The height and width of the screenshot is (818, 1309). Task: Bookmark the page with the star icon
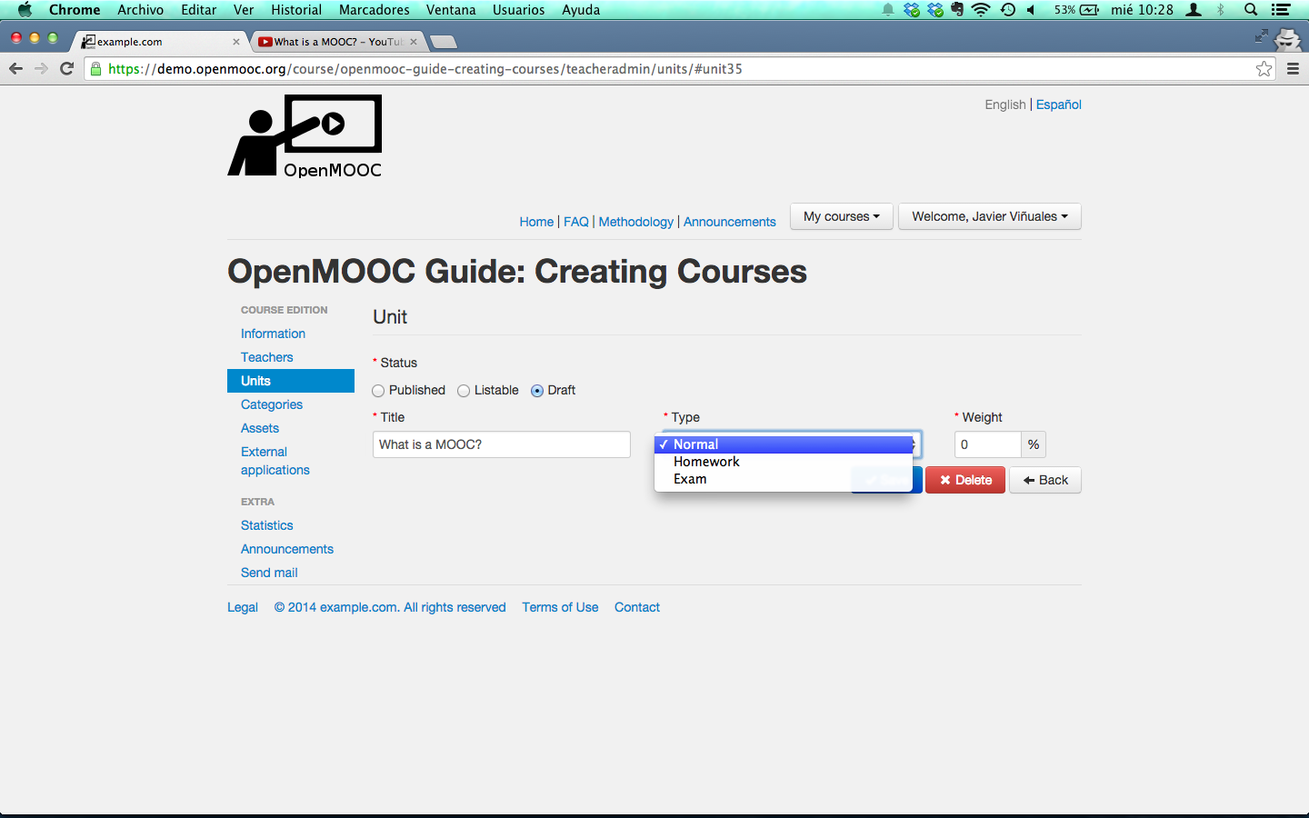click(1264, 69)
